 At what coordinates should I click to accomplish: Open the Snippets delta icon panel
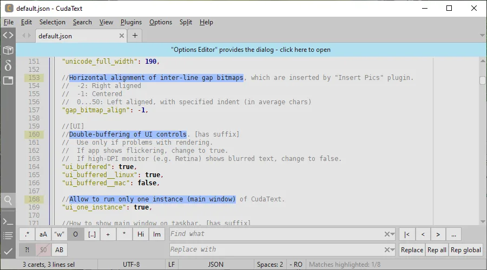[x=8, y=65]
